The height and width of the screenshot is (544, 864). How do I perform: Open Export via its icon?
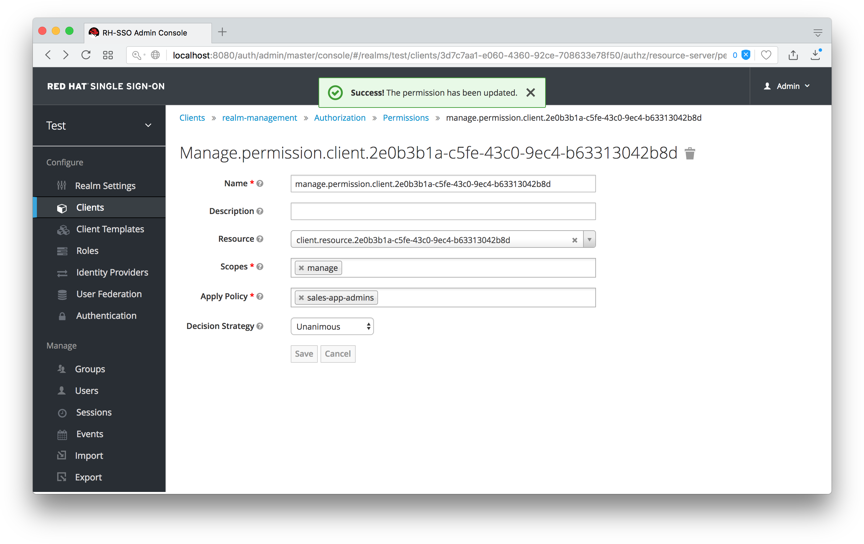click(62, 477)
